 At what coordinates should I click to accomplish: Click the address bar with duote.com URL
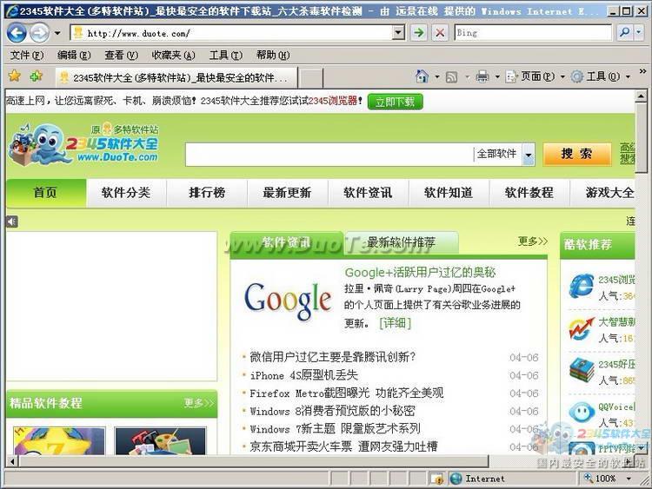(x=232, y=33)
